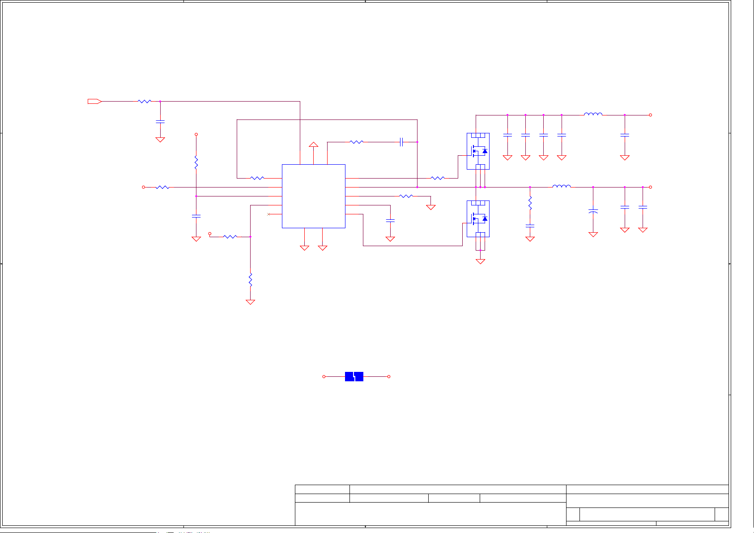This screenshot has width=754, height=533.
Task: Select the resistor on the IC's top-left pin loop
Action: click(x=257, y=178)
